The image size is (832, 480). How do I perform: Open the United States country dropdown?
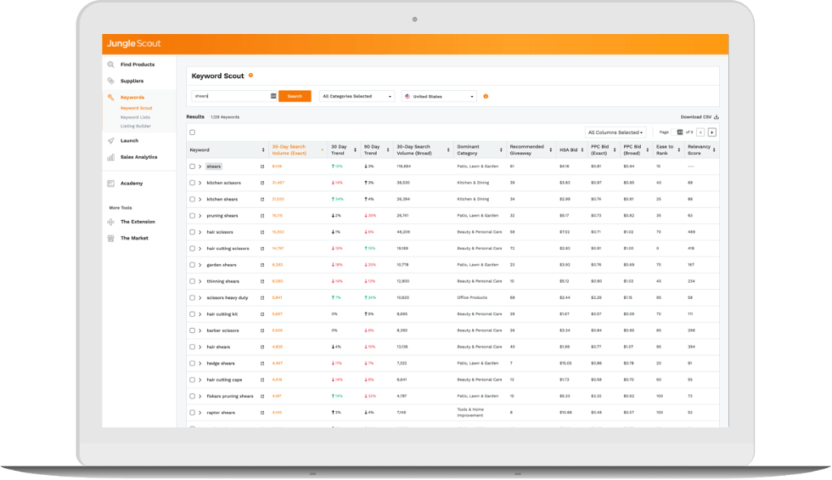[439, 97]
